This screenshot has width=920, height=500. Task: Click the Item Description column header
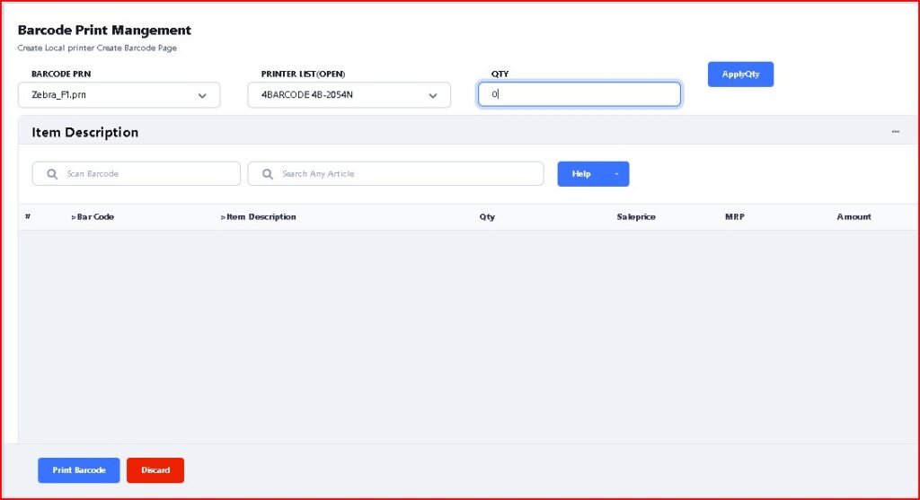tap(260, 217)
